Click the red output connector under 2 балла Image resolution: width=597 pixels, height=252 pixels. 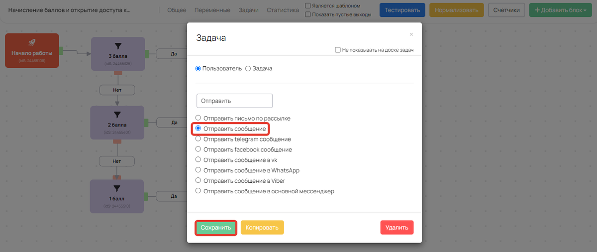118,141
